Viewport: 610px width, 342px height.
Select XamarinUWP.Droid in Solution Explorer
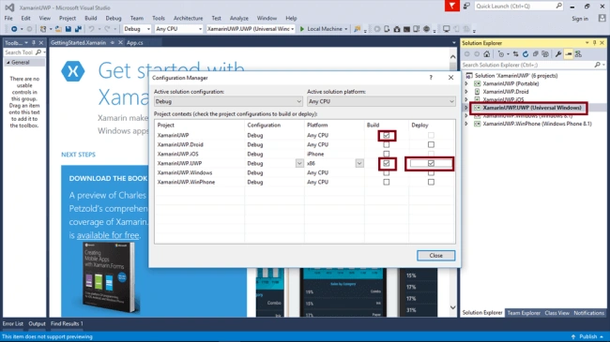coord(505,92)
